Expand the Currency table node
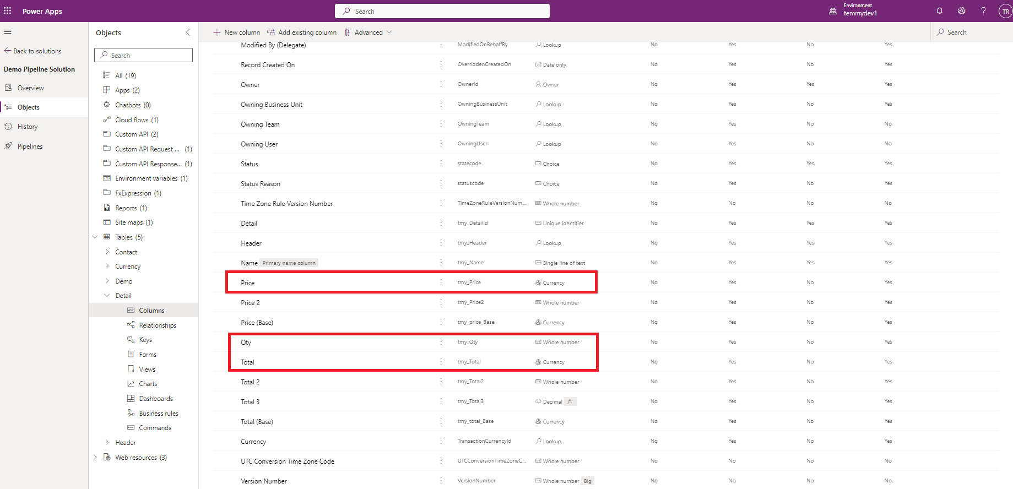 [x=107, y=267]
